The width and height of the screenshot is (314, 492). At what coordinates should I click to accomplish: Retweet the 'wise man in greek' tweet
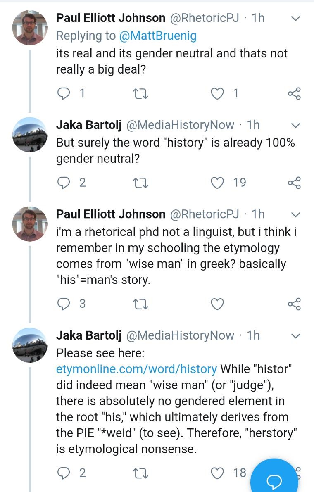(x=140, y=304)
